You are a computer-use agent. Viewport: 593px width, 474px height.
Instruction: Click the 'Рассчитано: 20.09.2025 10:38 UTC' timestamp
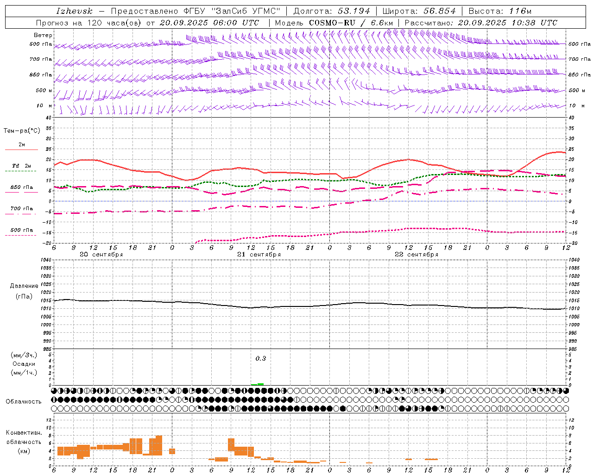(x=481, y=23)
